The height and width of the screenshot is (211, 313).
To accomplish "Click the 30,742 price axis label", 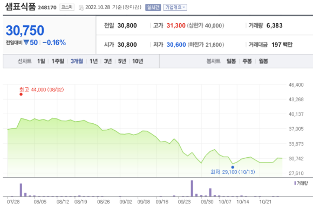I will (x=296, y=159).
